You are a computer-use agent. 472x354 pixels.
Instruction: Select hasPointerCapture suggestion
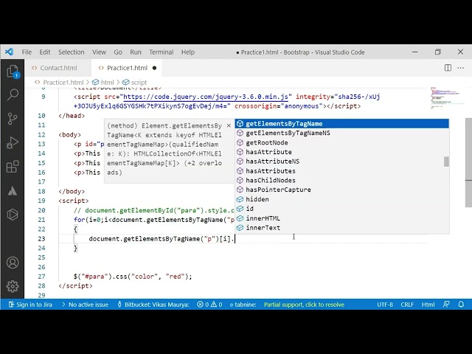click(x=342, y=190)
